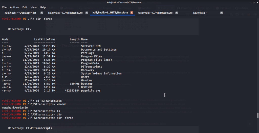Open the File menu
Image resolution: width=259 pixels, height=133 pixels.
click(5, 7)
